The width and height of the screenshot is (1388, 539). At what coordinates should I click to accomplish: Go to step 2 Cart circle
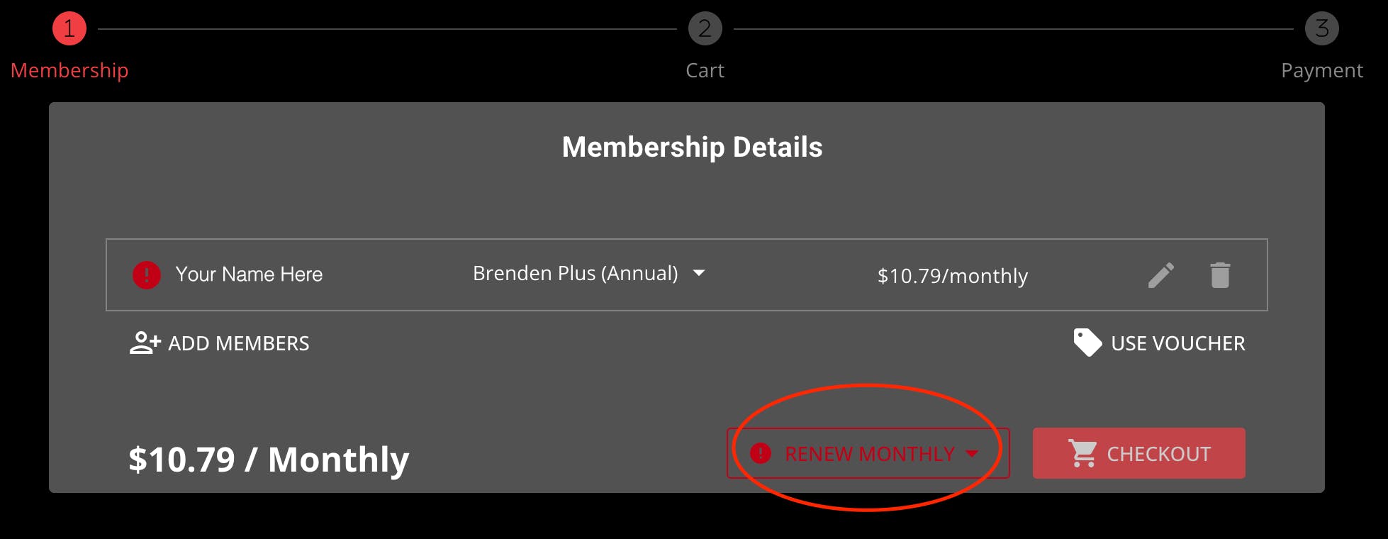point(705,29)
